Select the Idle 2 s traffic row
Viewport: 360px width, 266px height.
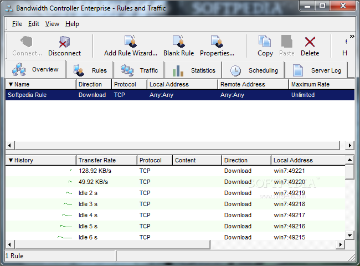coord(175,193)
